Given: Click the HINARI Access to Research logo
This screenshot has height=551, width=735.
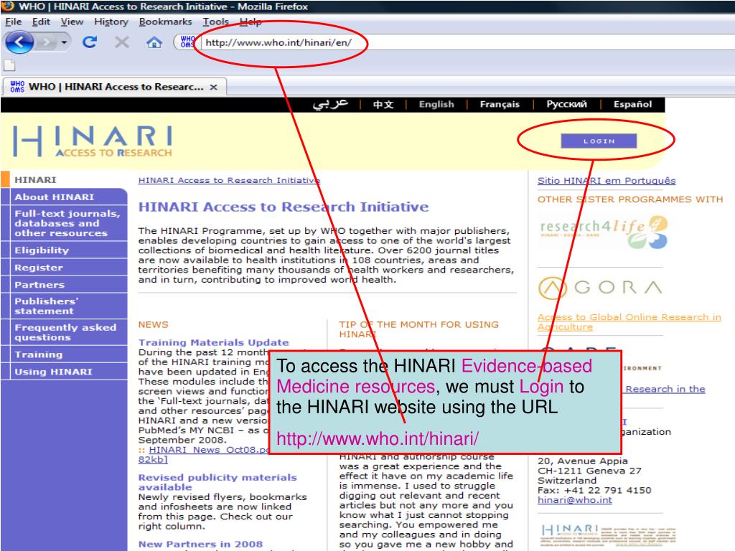Looking at the screenshot, I should pos(93,141).
